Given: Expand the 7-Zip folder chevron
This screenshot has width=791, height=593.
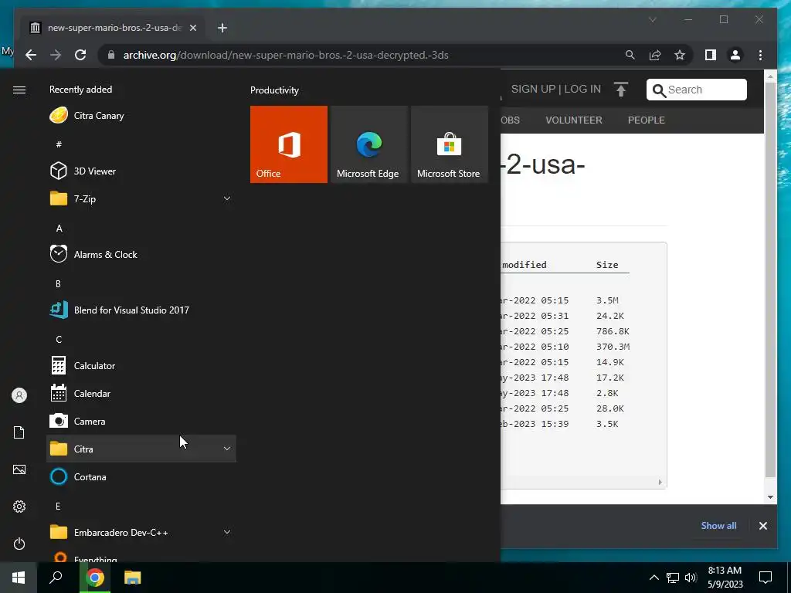Looking at the screenshot, I should click(227, 198).
